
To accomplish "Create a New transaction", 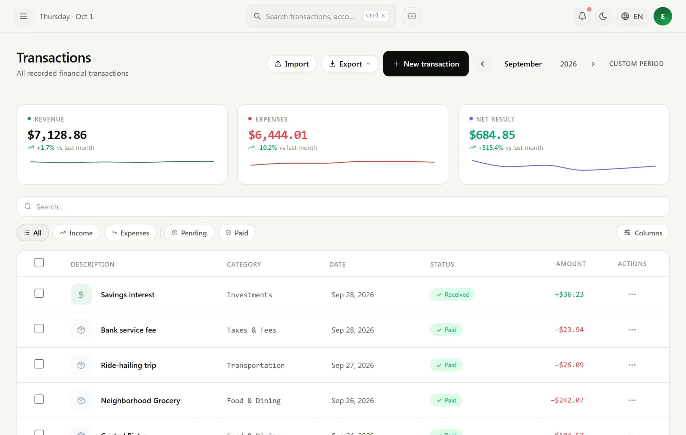I will coord(426,64).
